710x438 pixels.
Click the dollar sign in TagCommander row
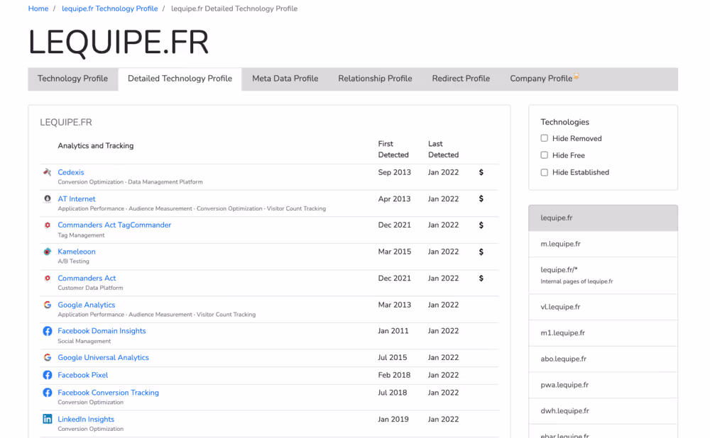[481, 225]
